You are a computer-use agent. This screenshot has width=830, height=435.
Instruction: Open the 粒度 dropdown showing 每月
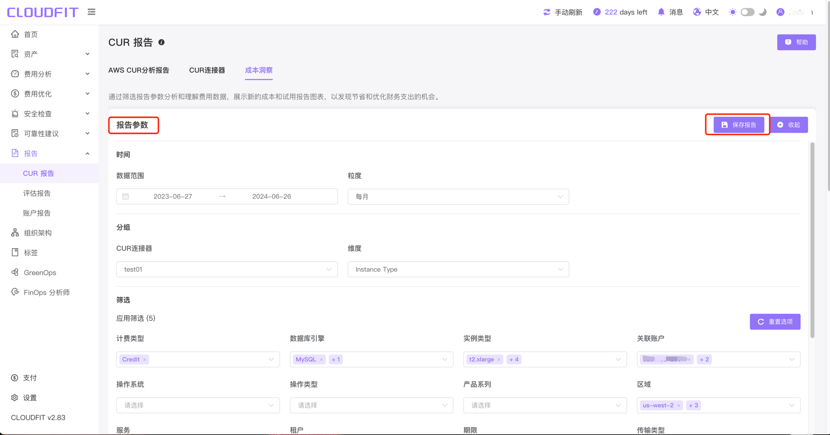[x=458, y=197]
